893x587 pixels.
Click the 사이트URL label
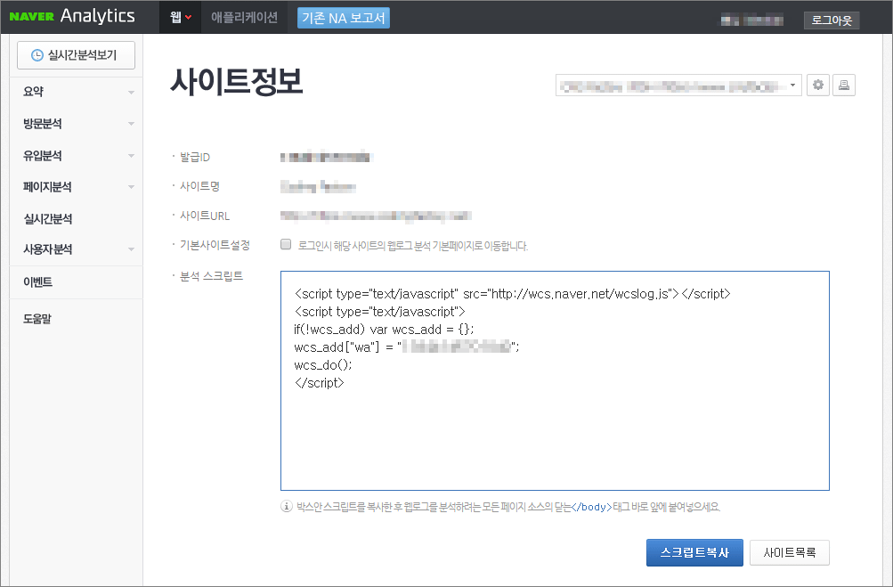[205, 216]
